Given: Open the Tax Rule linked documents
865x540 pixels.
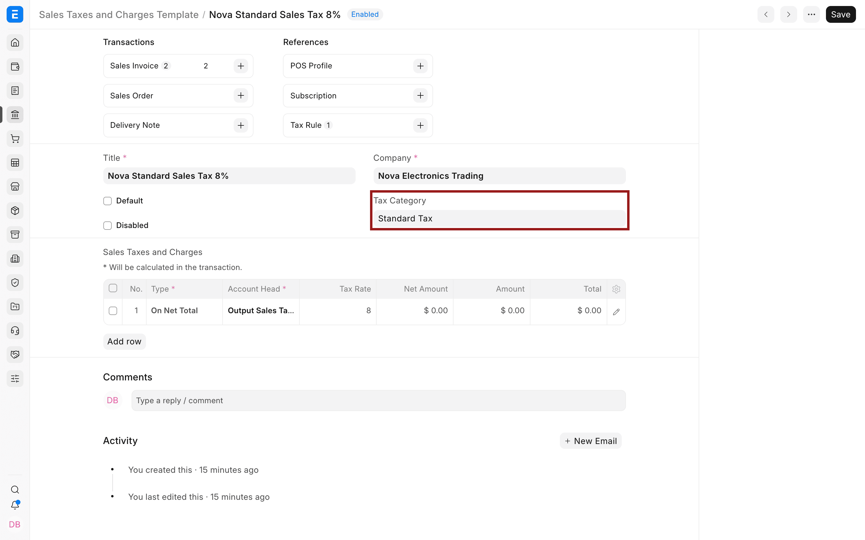Looking at the screenshot, I should point(306,125).
